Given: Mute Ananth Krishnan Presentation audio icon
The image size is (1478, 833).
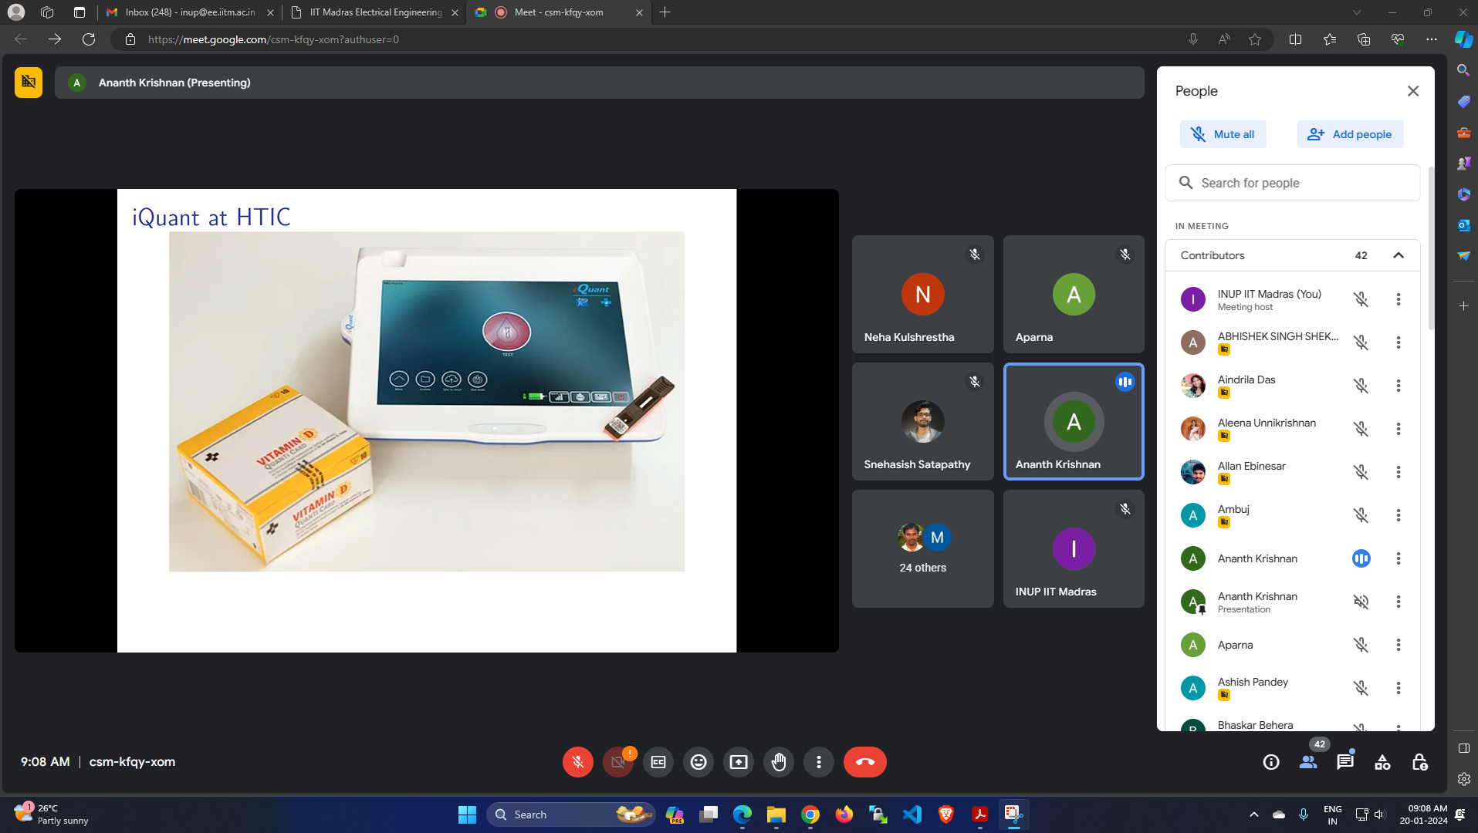Looking at the screenshot, I should (x=1361, y=602).
